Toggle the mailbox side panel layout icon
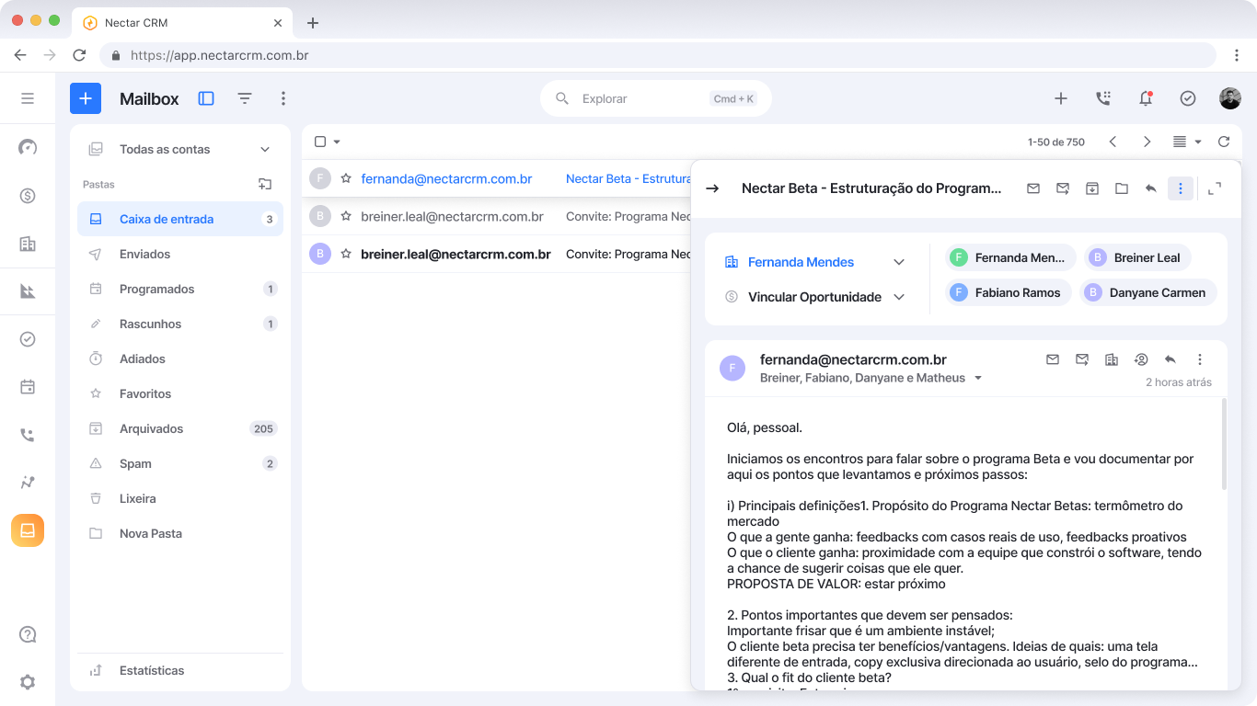 pos(206,98)
